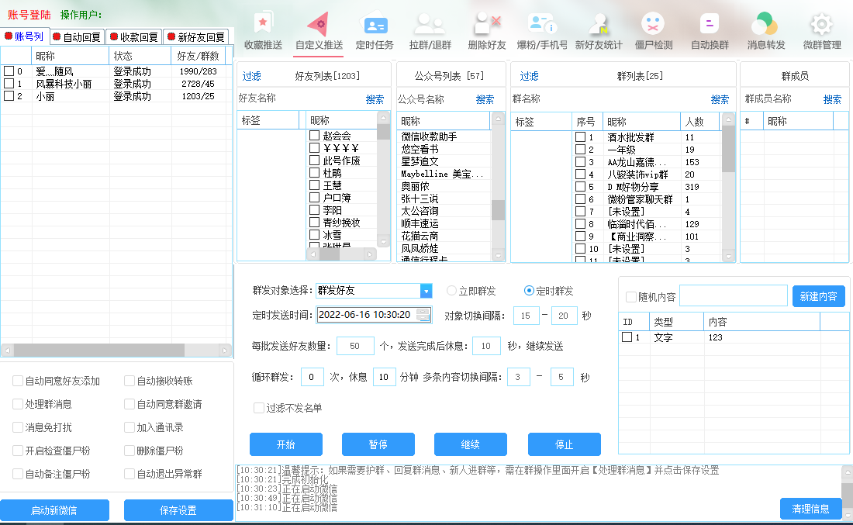Image resolution: width=853 pixels, height=525 pixels.
Task: Click the 继续 button
Action: point(471,444)
